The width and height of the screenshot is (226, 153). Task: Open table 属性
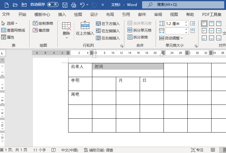[x=8, y=37]
